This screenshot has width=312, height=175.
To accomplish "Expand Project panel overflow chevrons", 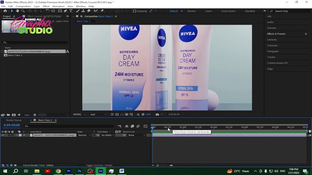I will [67, 16].
